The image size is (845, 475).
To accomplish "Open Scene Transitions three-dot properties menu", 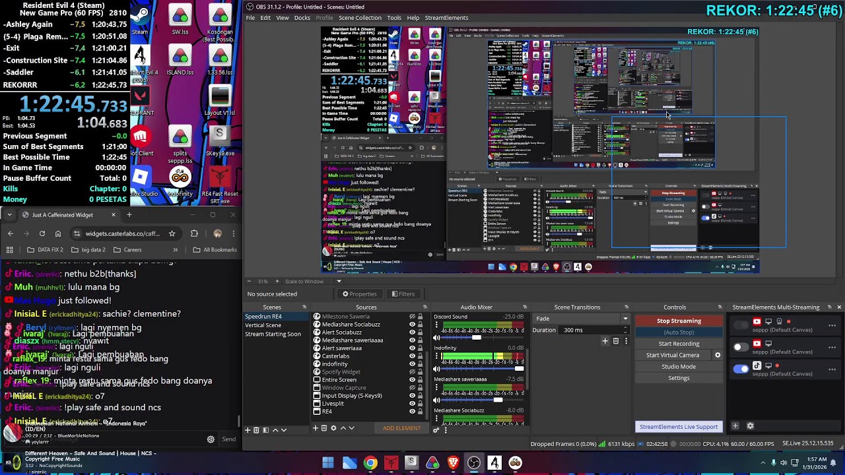I will pyautogui.click(x=626, y=341).
